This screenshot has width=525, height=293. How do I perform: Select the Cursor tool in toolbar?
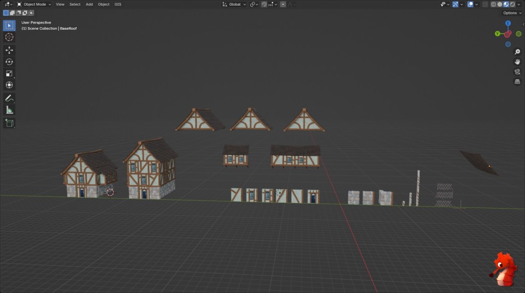point(9,37)
